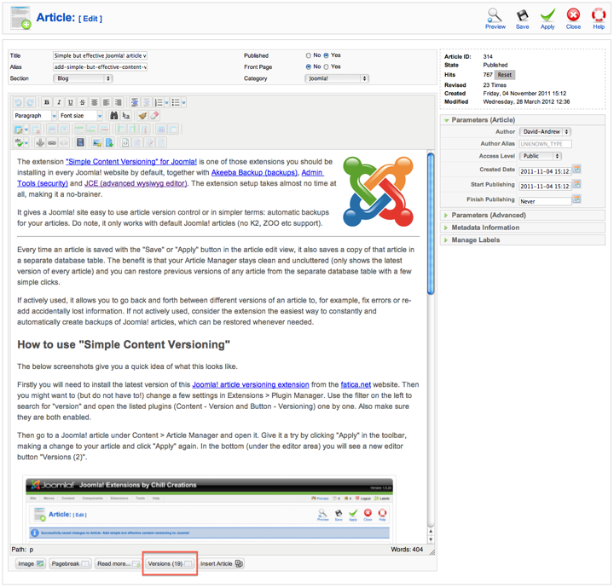
Task: Set Published to No
Action: pyautogui.click(x=309, y=55)
